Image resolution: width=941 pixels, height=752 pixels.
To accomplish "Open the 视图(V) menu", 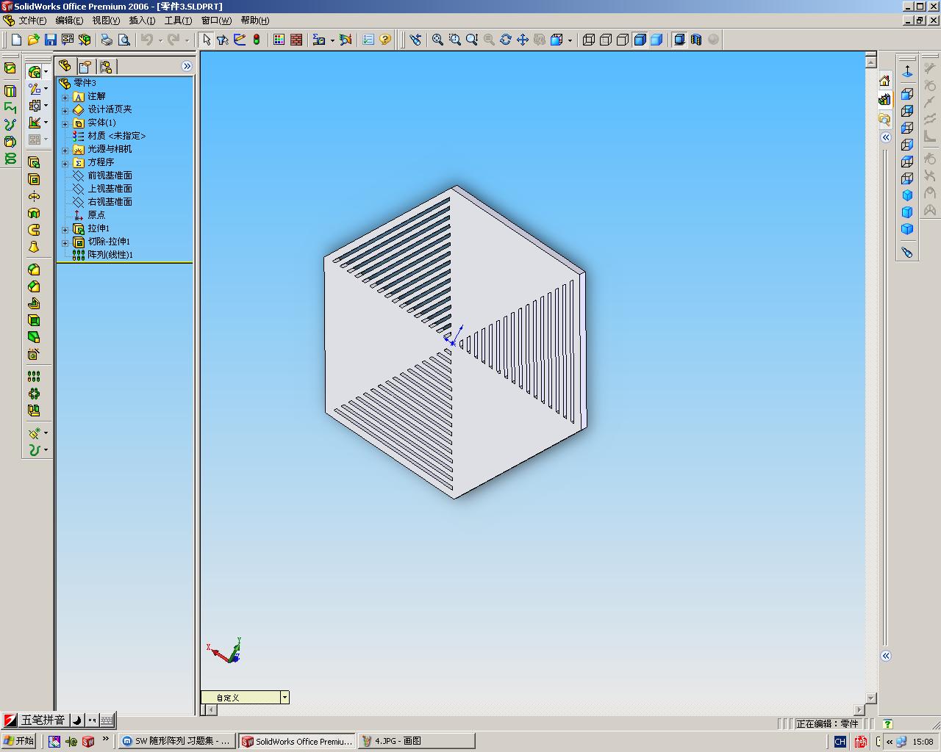I will click(x=106, y=21).
